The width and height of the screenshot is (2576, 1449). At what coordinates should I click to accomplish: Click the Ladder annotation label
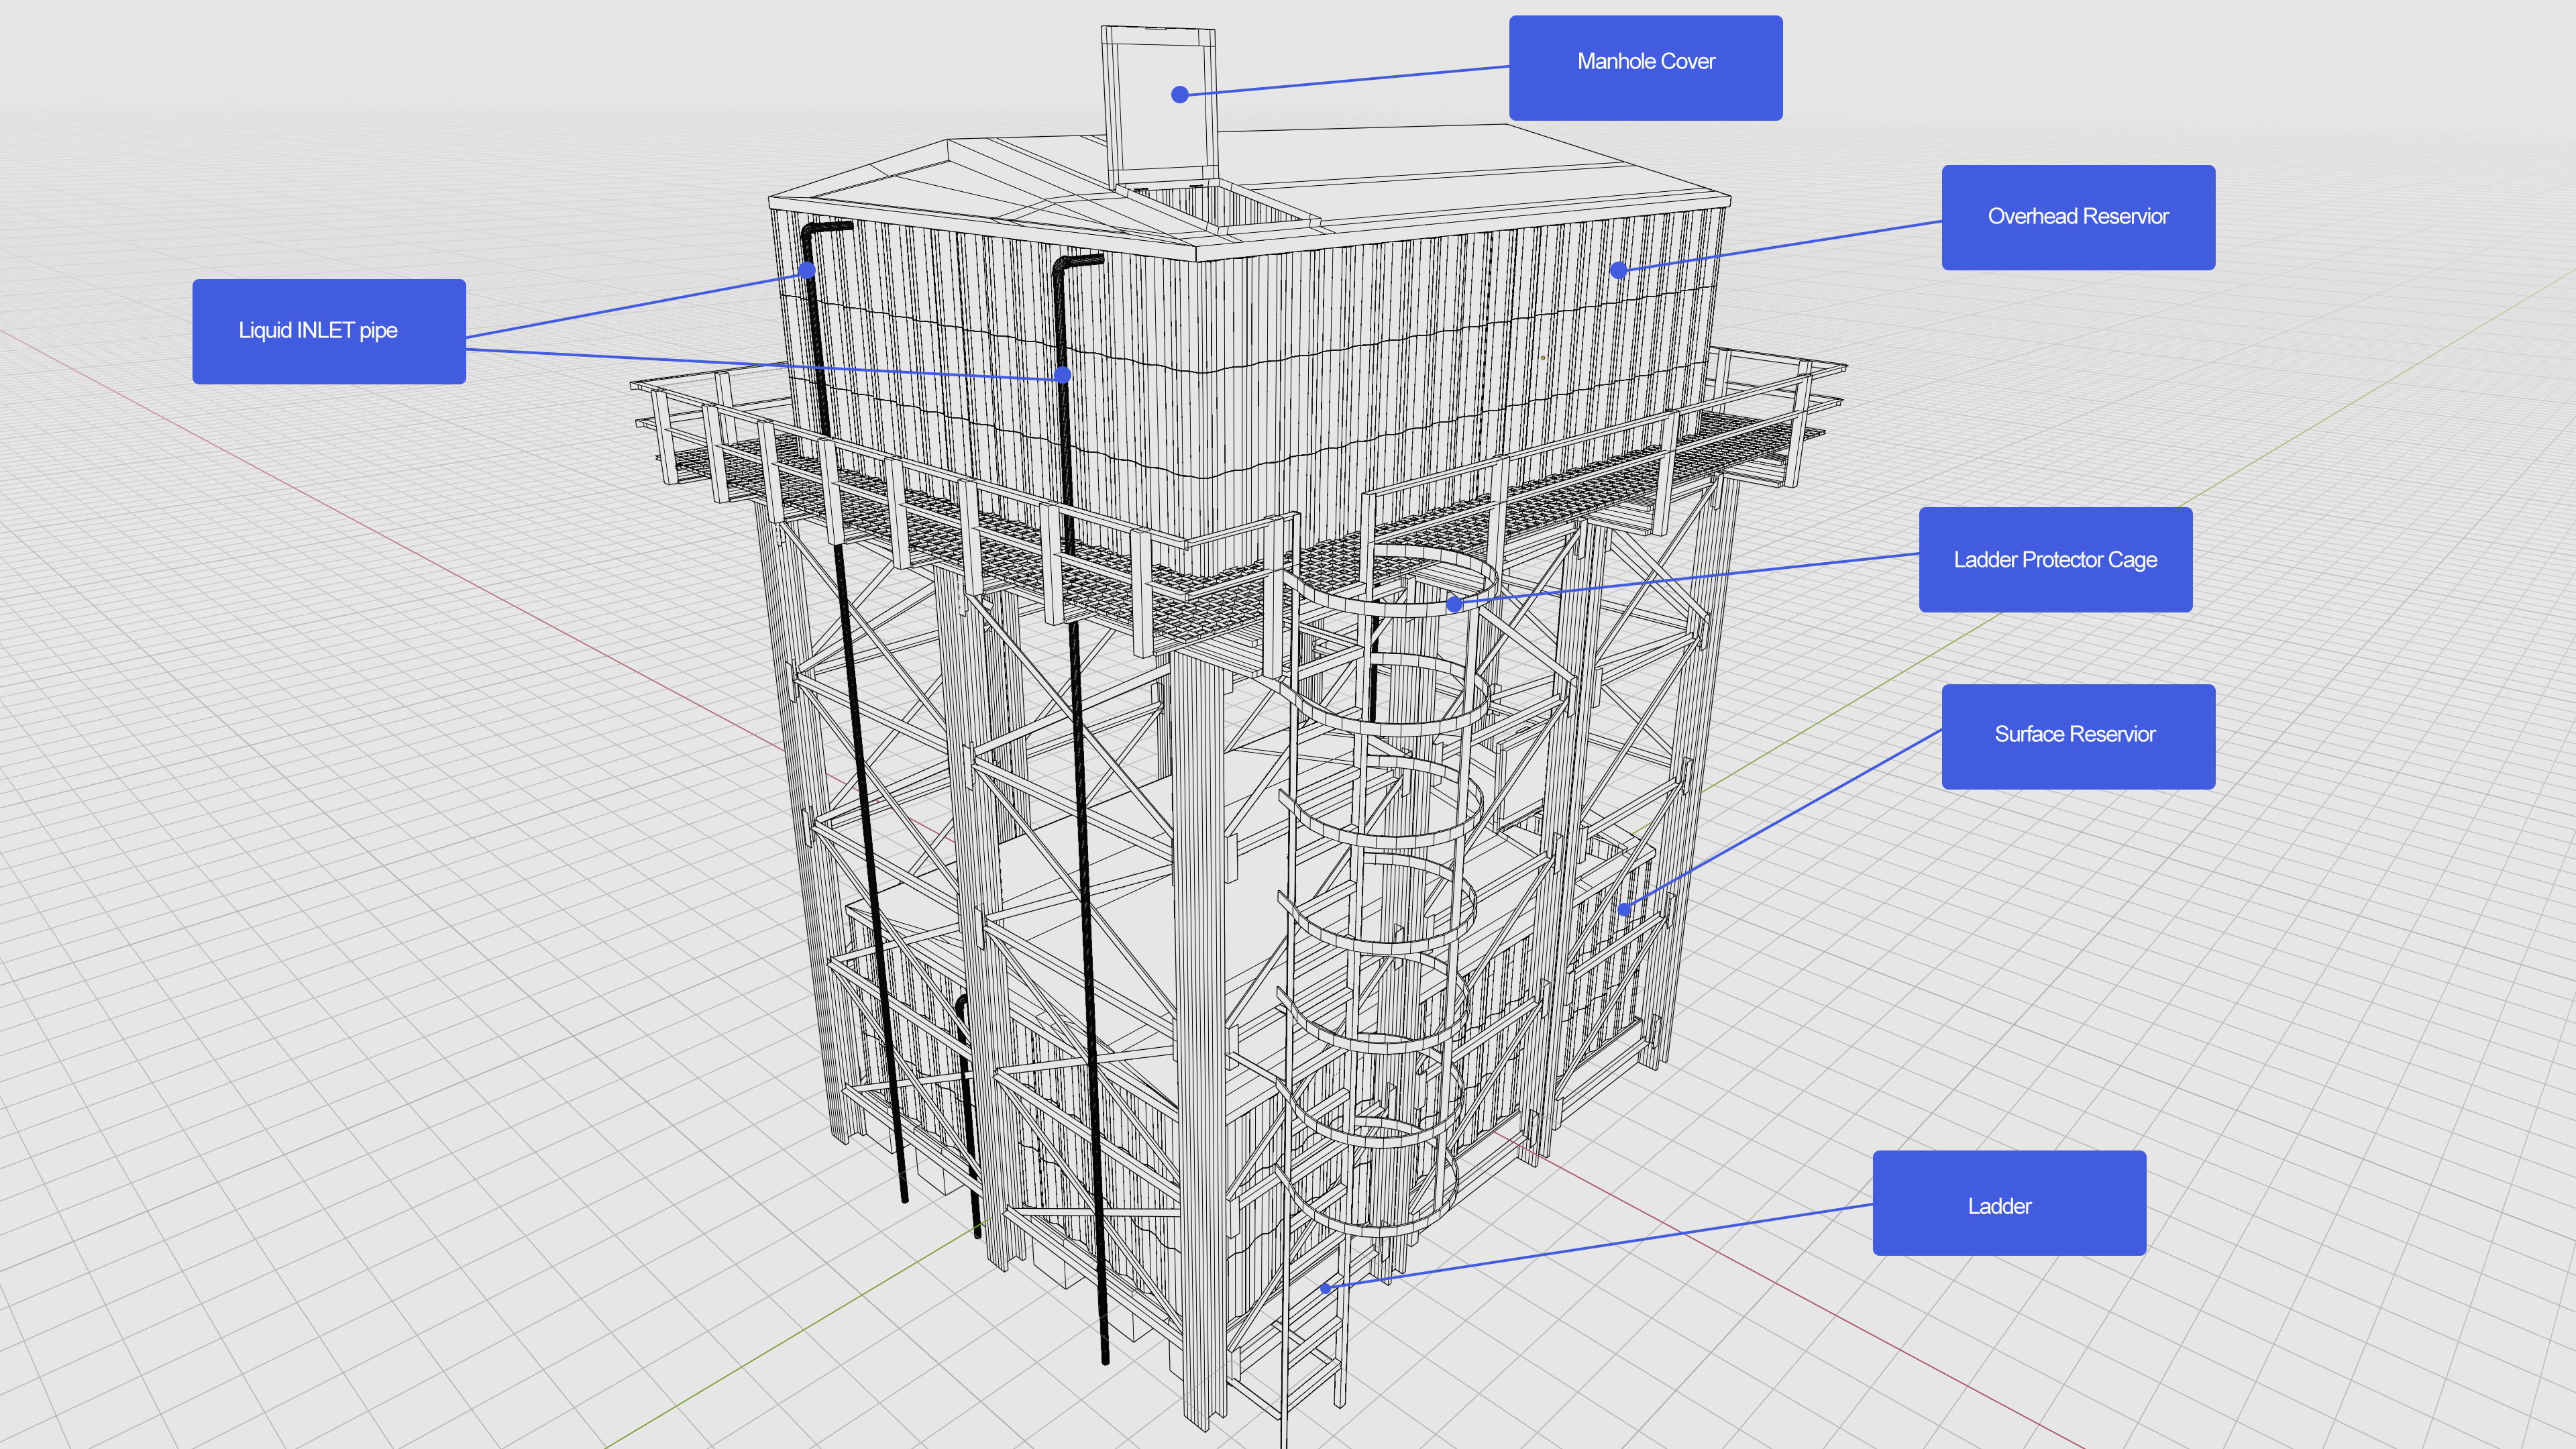coord(2008,1202)
